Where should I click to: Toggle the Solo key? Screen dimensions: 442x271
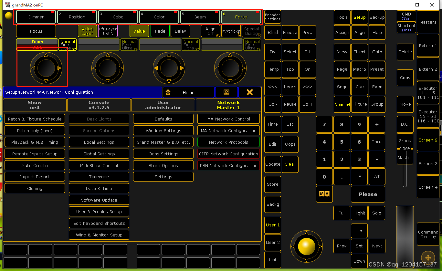point(377,213)
